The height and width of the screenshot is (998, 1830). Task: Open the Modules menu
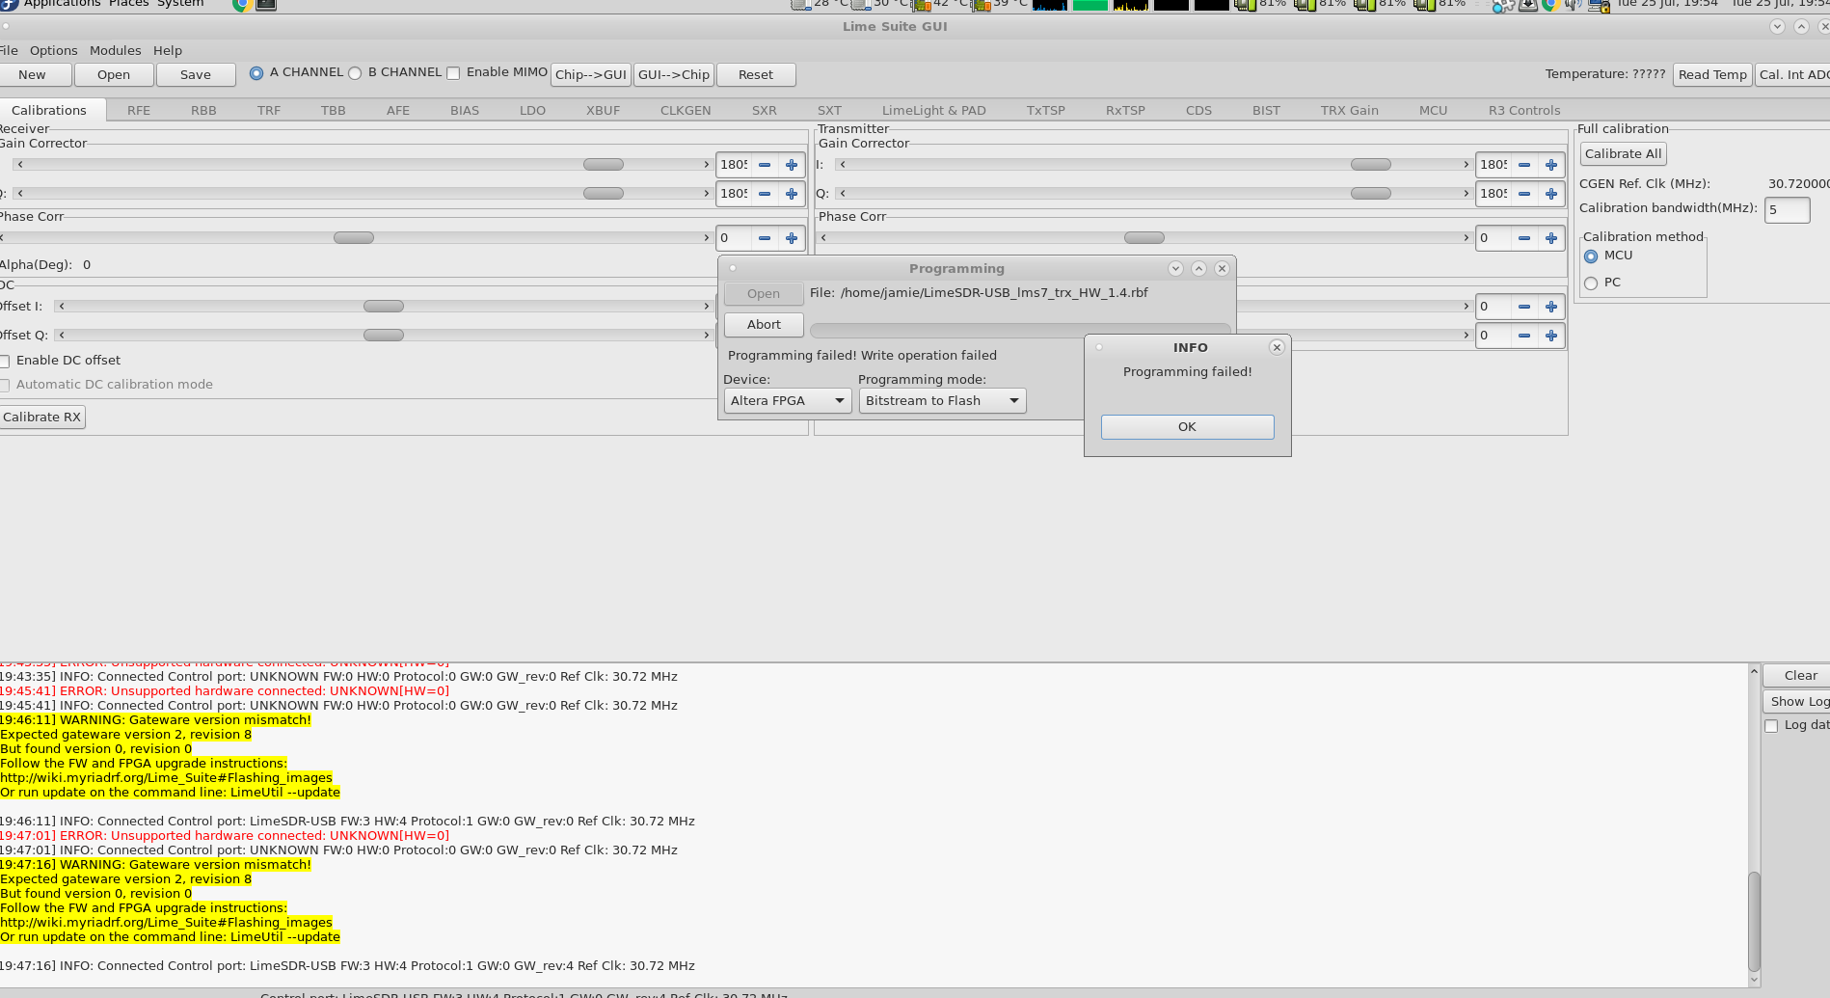(x=115, y=50)
